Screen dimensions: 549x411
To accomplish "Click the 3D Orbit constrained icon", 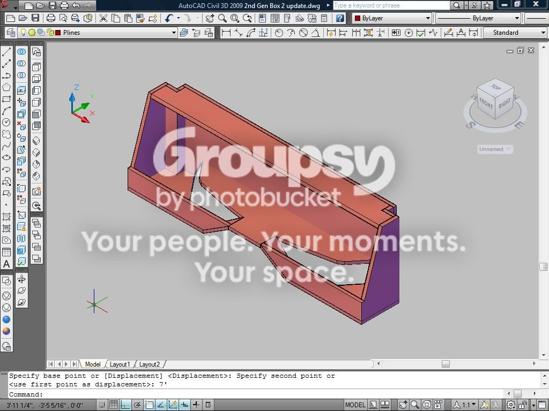I will (x=21, y=279).
